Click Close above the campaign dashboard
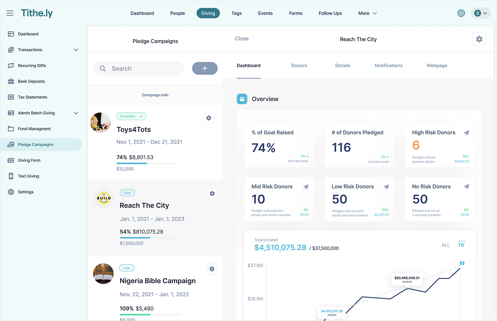 tap(242, 38)
